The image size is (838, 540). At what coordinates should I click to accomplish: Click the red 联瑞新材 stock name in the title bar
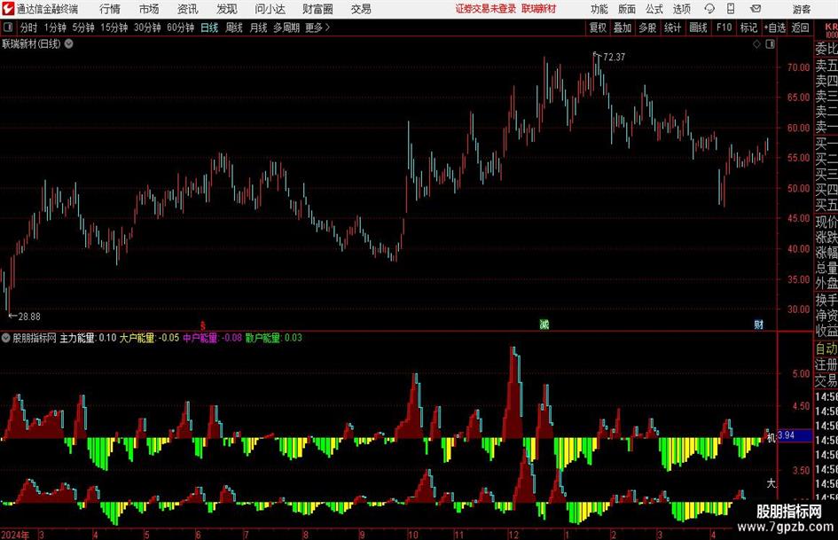tap(539, 9)
